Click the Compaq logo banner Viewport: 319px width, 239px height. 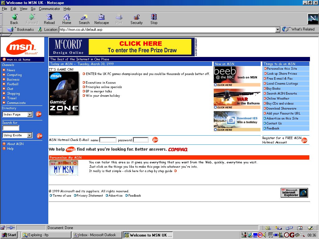[178, 149]
